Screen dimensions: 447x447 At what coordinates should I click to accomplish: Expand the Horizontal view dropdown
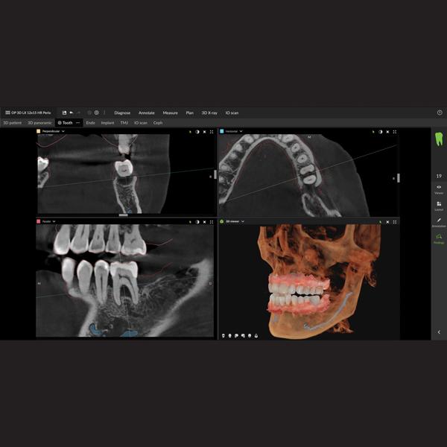click(x=241, y=131)
